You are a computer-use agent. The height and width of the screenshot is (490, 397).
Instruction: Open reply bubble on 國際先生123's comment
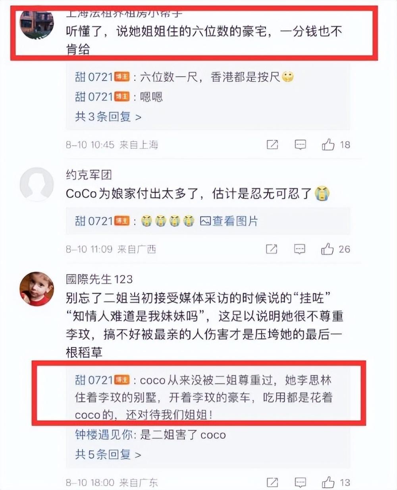[x=301, y=482]
